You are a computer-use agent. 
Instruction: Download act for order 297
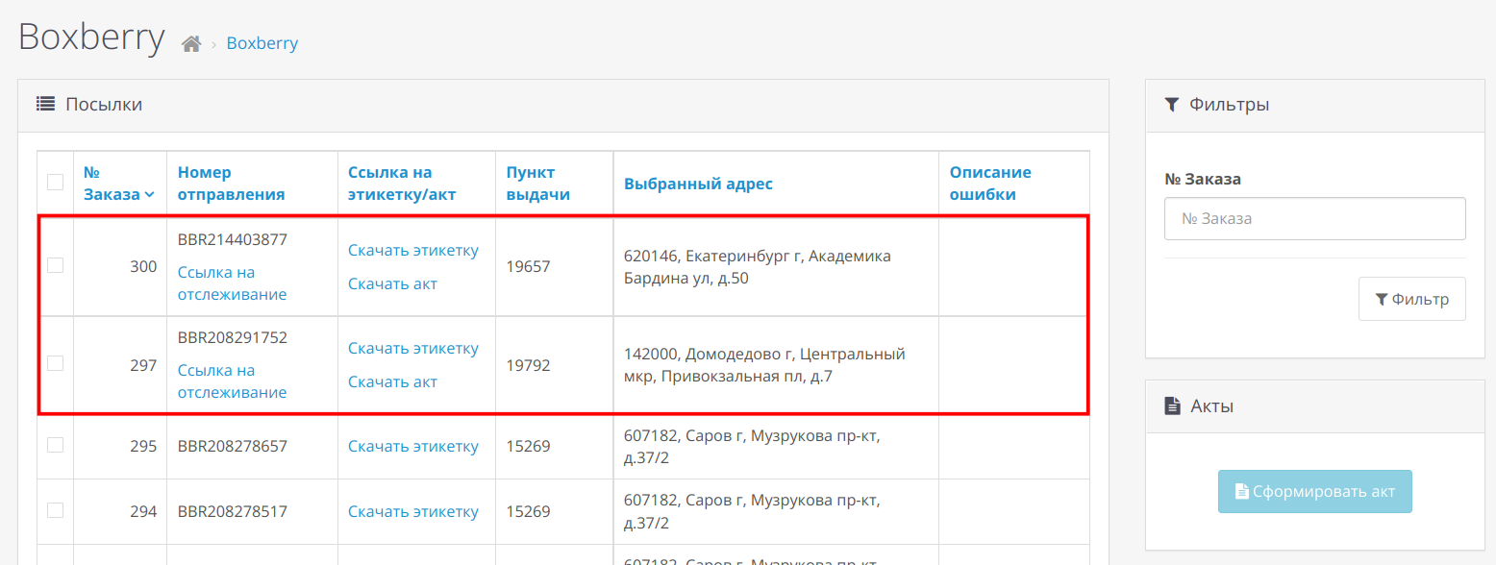click(392, 381)
